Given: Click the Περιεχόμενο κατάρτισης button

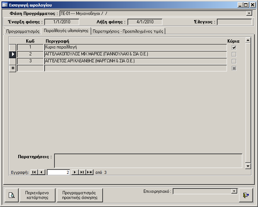Looking at the screenshot, I should click(x=38, y=195).
